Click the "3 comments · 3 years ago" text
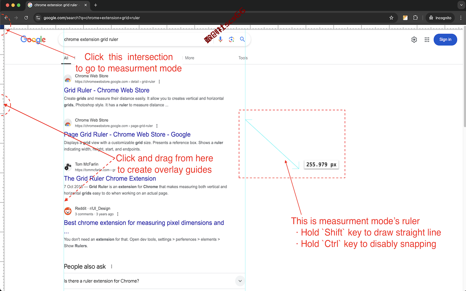Viewport: 466px width, 291px height. point(94,214)
